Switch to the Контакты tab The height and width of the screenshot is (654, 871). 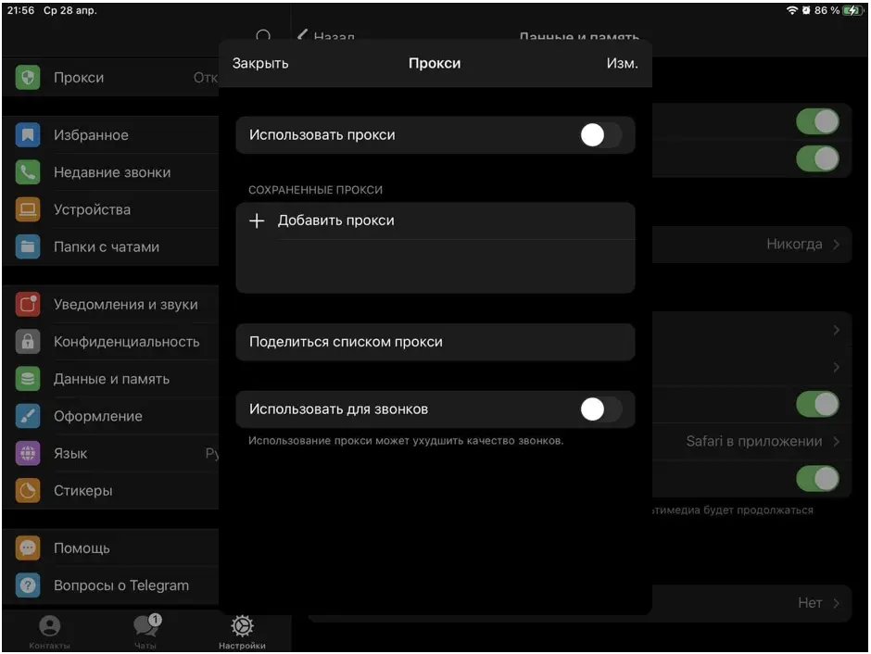point(49,632)
